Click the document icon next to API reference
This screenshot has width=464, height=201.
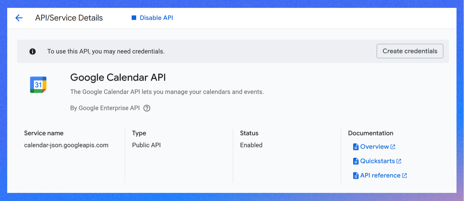click(x=356, y=176)
